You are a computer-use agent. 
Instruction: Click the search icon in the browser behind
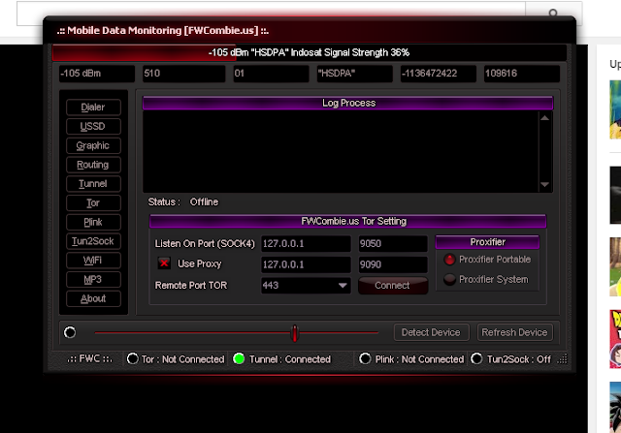tap(553, 13)
